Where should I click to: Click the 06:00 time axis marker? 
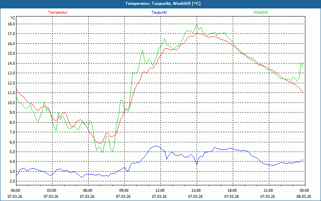(x=88, y=191)
